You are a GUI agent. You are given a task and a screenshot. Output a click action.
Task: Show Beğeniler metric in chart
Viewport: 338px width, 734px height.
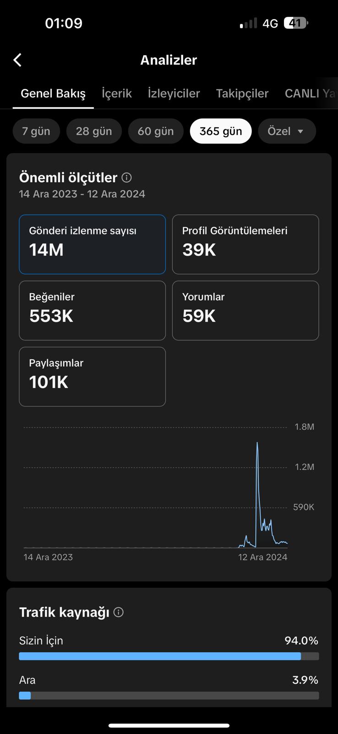tap(93, 311)
